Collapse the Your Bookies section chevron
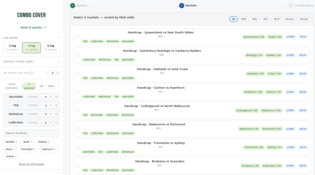Image resolution: width=315 pixels, height=175 pixels. coord(59,86)
